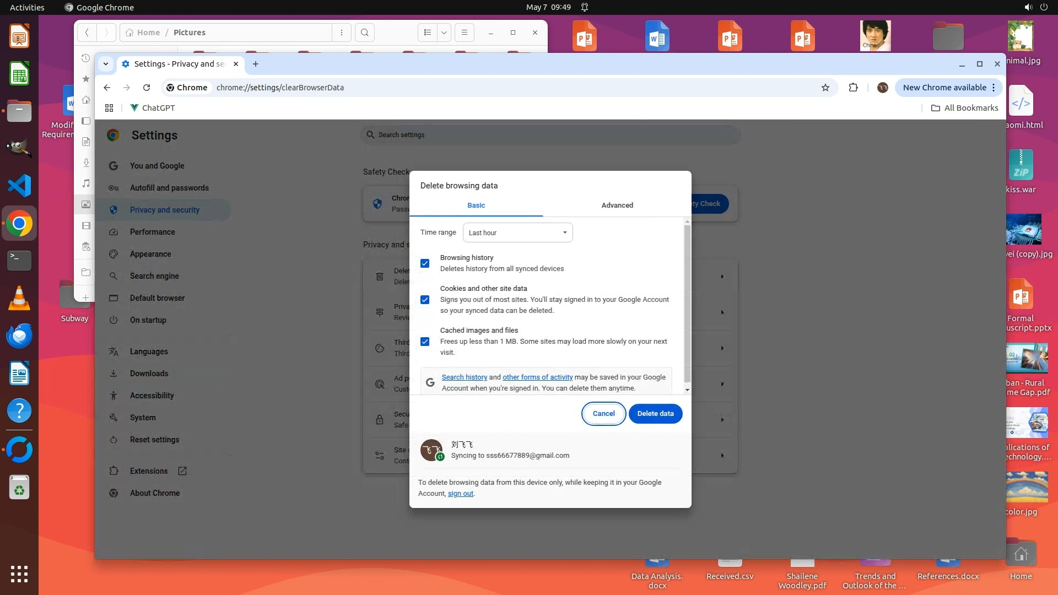The width and height of the screenshot is (1058, 595).
Task: Uncheck Cookies and other site data
Action: point(425,300)
